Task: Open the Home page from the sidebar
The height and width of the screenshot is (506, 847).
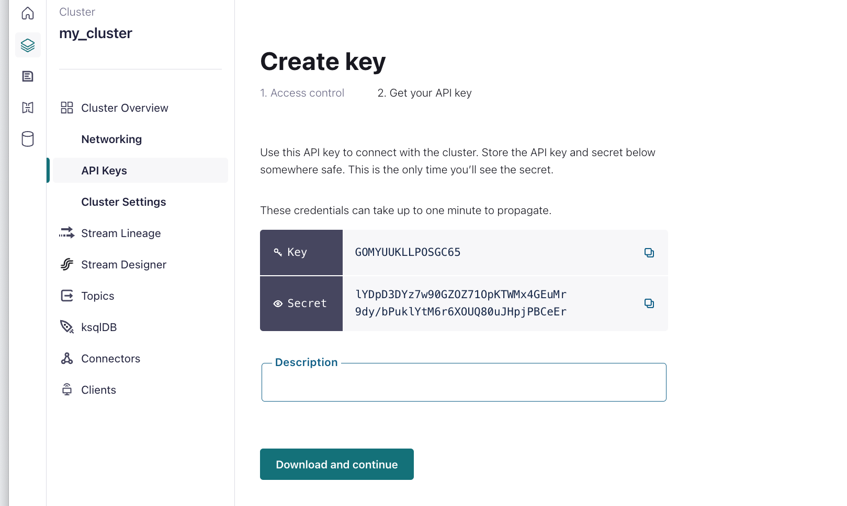Action: pos(27,13)
